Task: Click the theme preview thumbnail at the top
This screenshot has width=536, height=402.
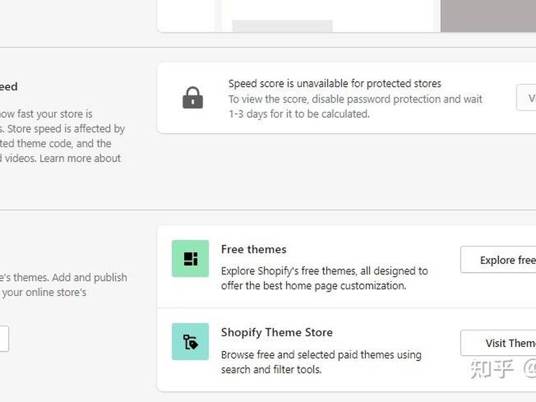Action: pyautogui.click(x=328, y=15)
